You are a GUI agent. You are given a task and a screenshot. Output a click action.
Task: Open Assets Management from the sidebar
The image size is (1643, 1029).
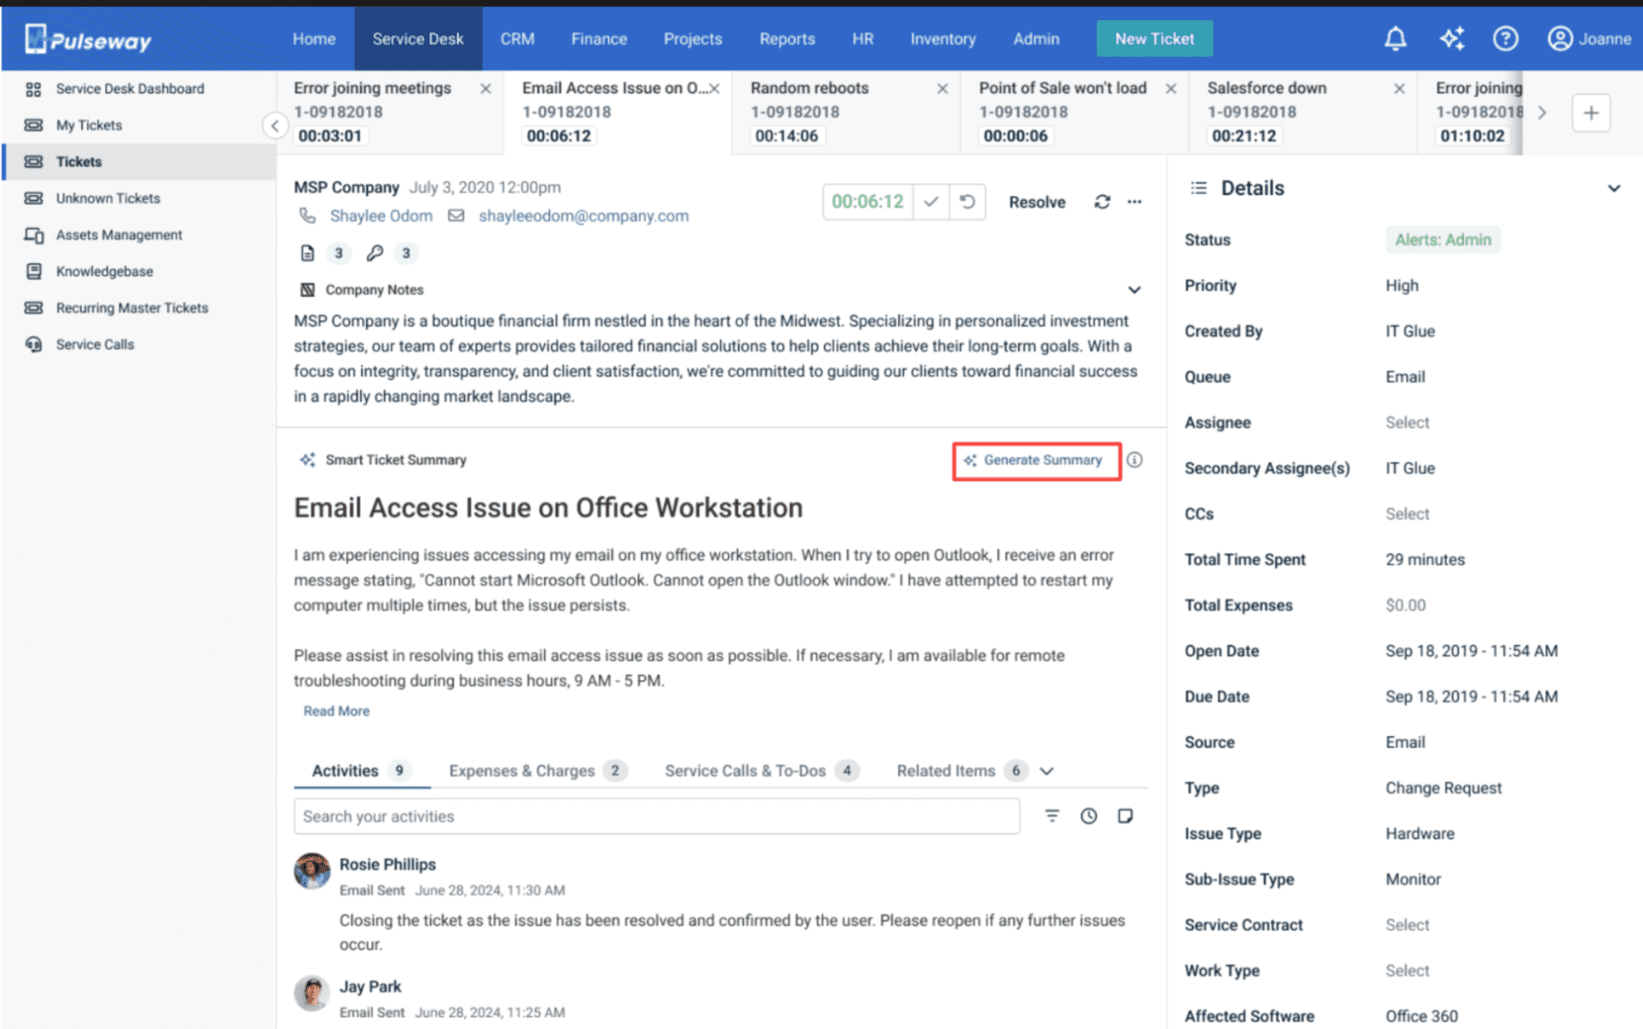click(x=119, y=234)
